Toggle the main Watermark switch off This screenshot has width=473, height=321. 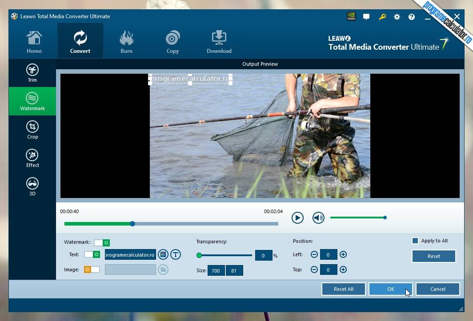click(102, 242)
